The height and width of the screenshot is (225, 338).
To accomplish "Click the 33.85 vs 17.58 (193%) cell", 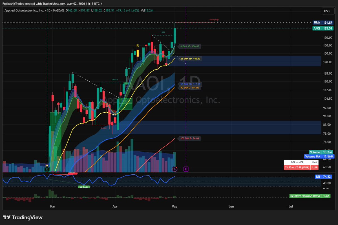I will (297, 167).
